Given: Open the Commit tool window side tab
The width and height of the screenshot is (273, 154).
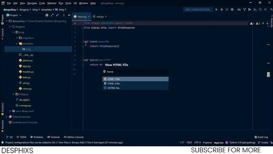Looking at the screenshot, I should coord(3,34).
